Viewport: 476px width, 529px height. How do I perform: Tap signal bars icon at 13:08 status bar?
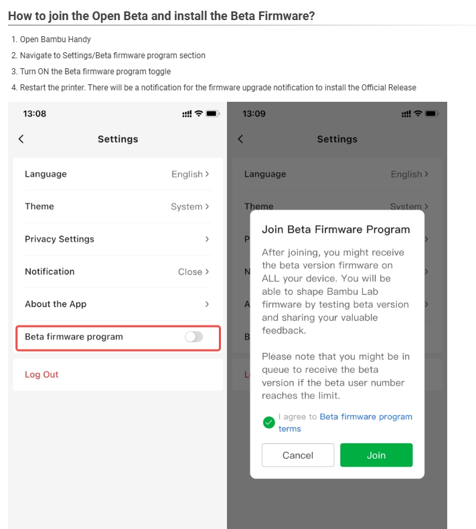coord(187,114)
